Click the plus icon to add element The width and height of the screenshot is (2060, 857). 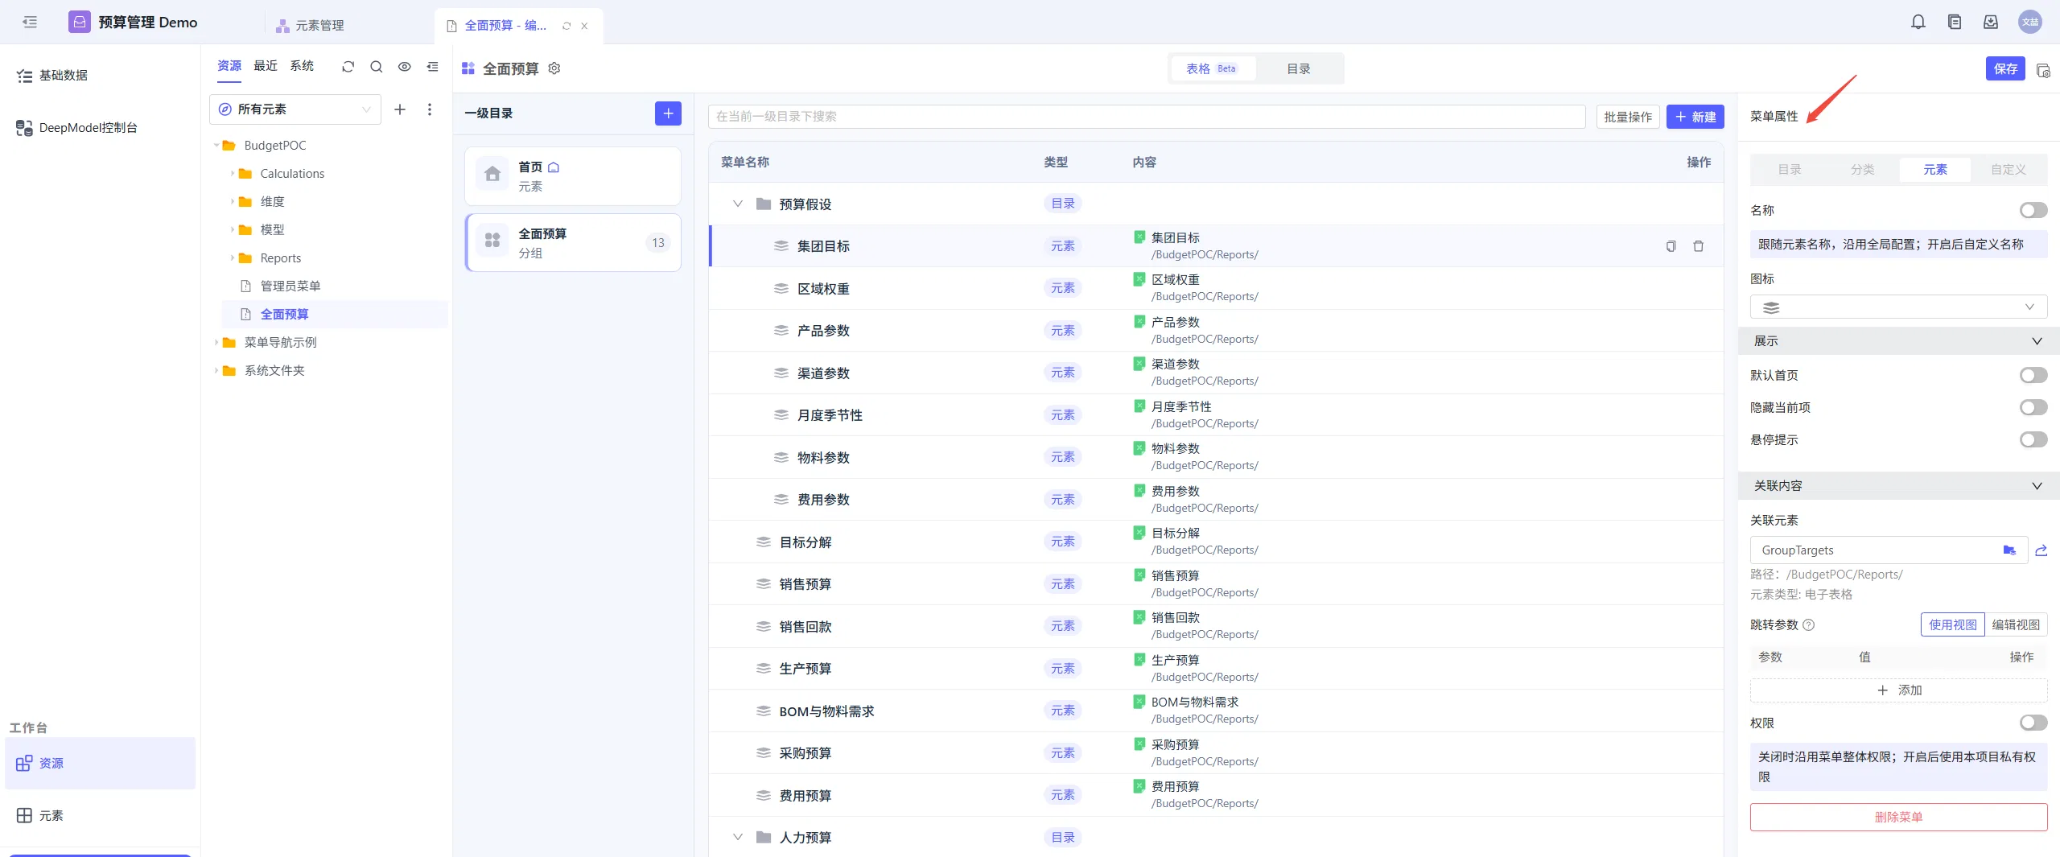coord(399,109)
